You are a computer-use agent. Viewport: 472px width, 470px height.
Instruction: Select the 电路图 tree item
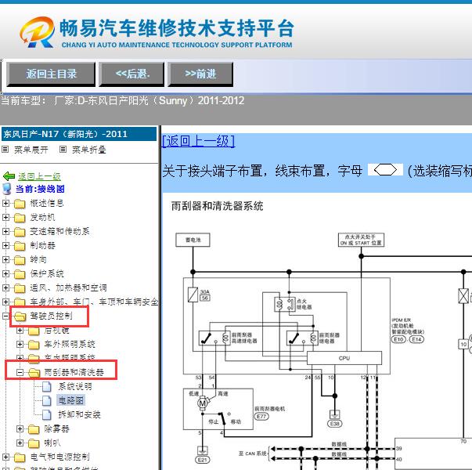coord(70,400)
